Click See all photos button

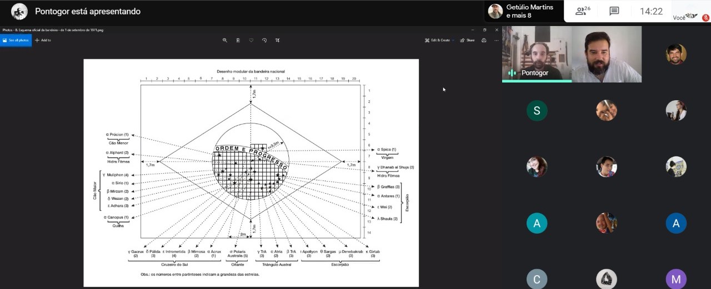pos(16,40)
